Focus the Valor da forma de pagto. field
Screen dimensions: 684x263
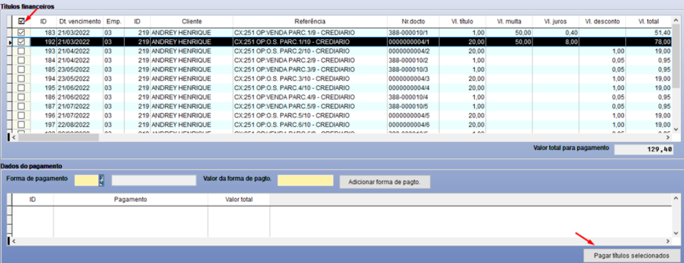[x=305, y=180]
